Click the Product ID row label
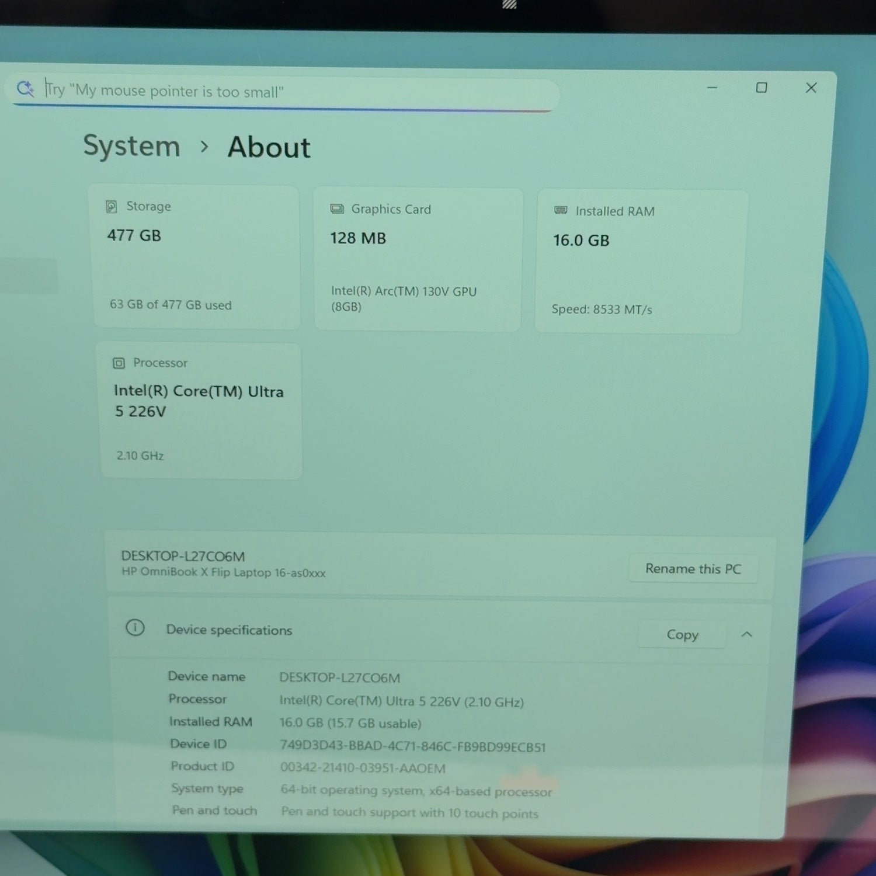Image resolution: width=876 pixels, height=876 pixels. [x=202, y=766]
